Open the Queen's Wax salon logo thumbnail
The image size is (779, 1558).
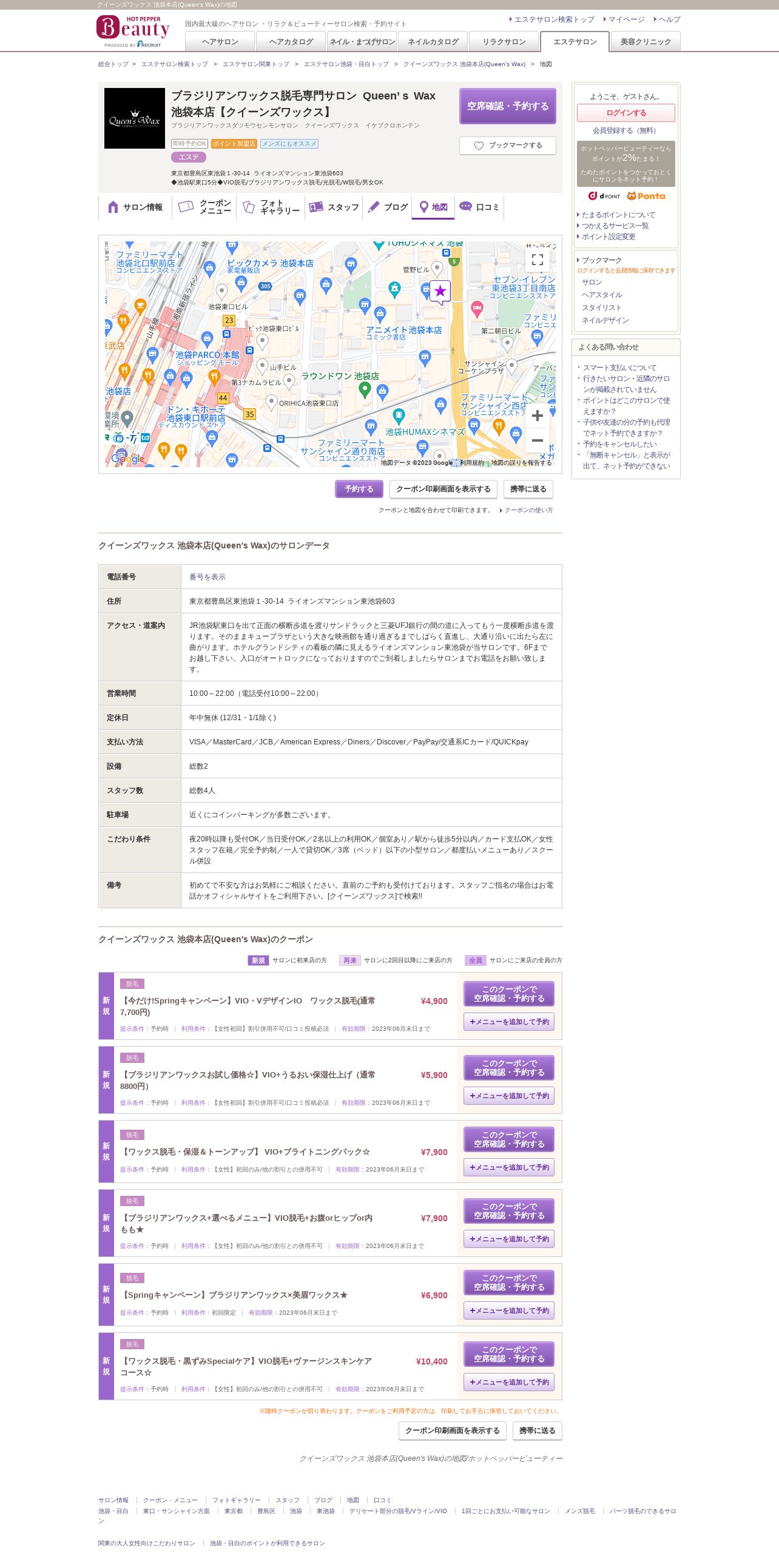click(135, 118)
